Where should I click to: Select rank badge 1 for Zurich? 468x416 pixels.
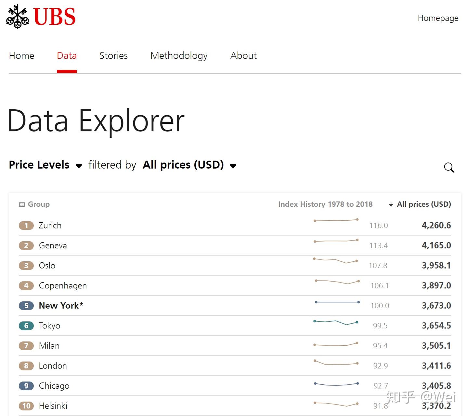coord(26,225)
